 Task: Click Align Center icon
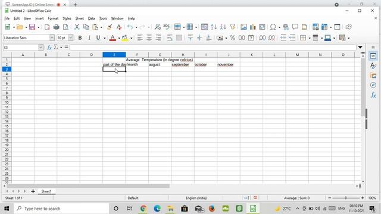point(149,38)
